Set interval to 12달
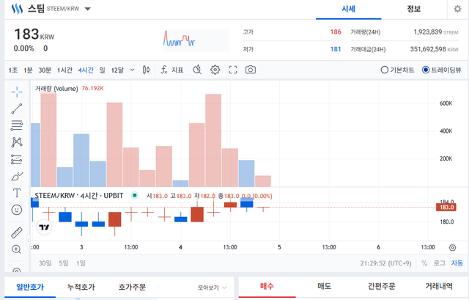 coord(117,70)
